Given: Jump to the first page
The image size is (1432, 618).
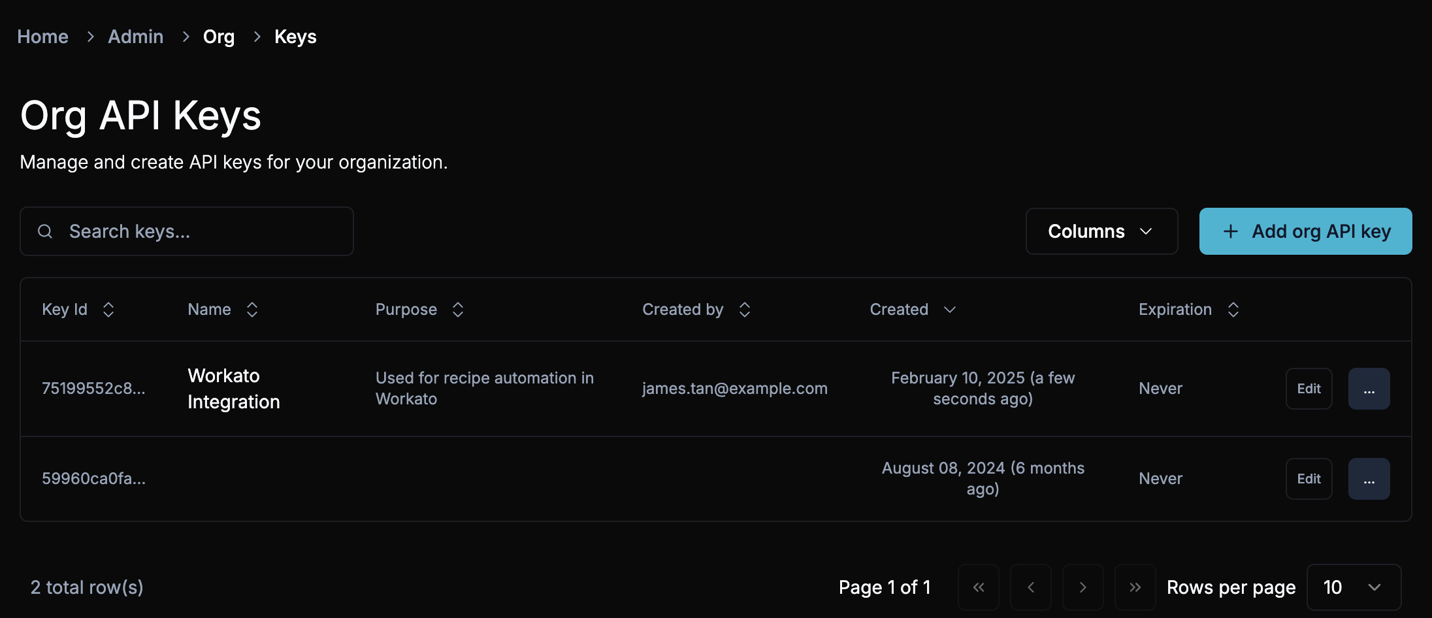Looking at the screenshot, I should (x=978, y=587).
